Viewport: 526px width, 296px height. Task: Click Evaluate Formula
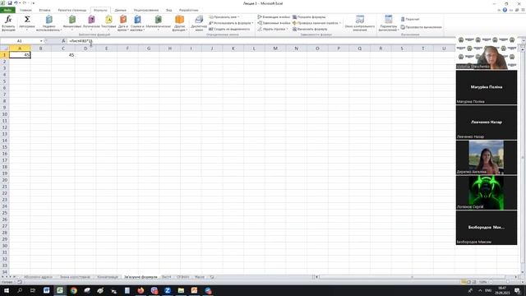tap(310, 30)
